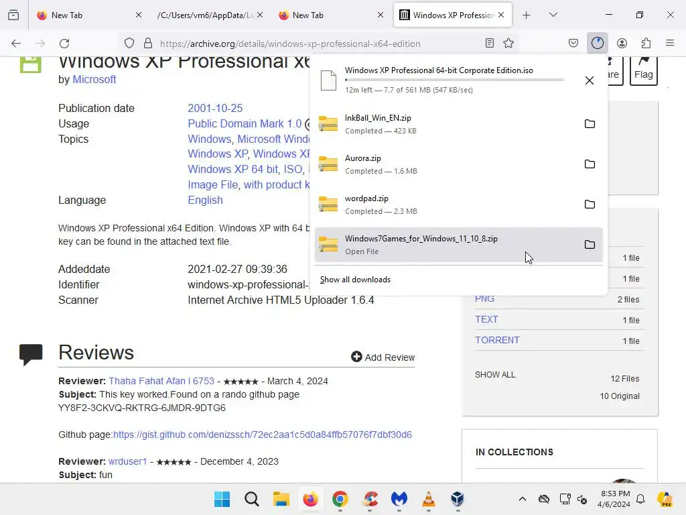Viewport: 686px width, 515px height.
Task: Download the TEXT file option
Action: point(486,319)
